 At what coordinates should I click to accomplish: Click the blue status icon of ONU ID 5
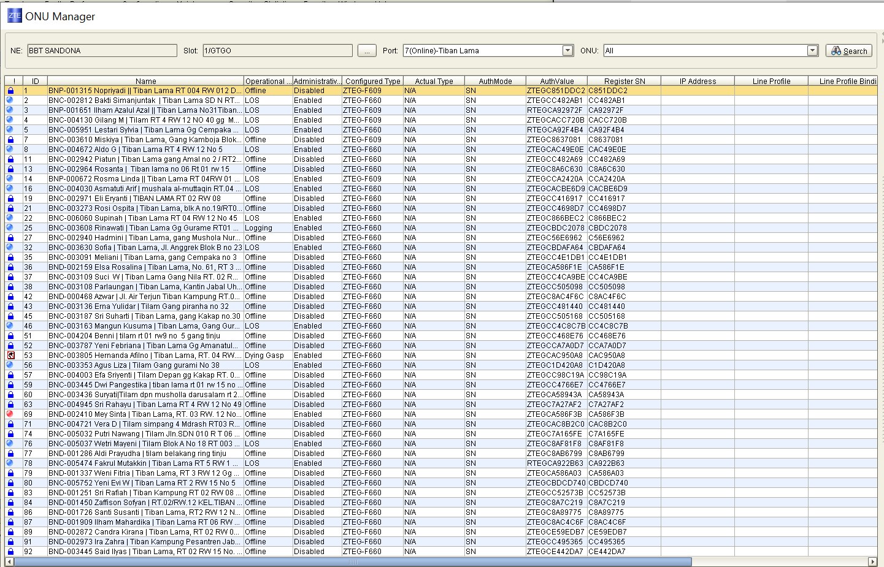pyautogui.click(x=10, y=129)
